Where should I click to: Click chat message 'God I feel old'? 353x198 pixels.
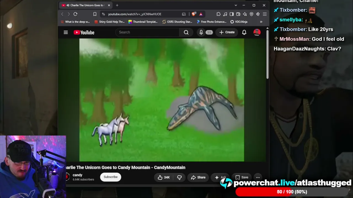[x=328, y=39]
